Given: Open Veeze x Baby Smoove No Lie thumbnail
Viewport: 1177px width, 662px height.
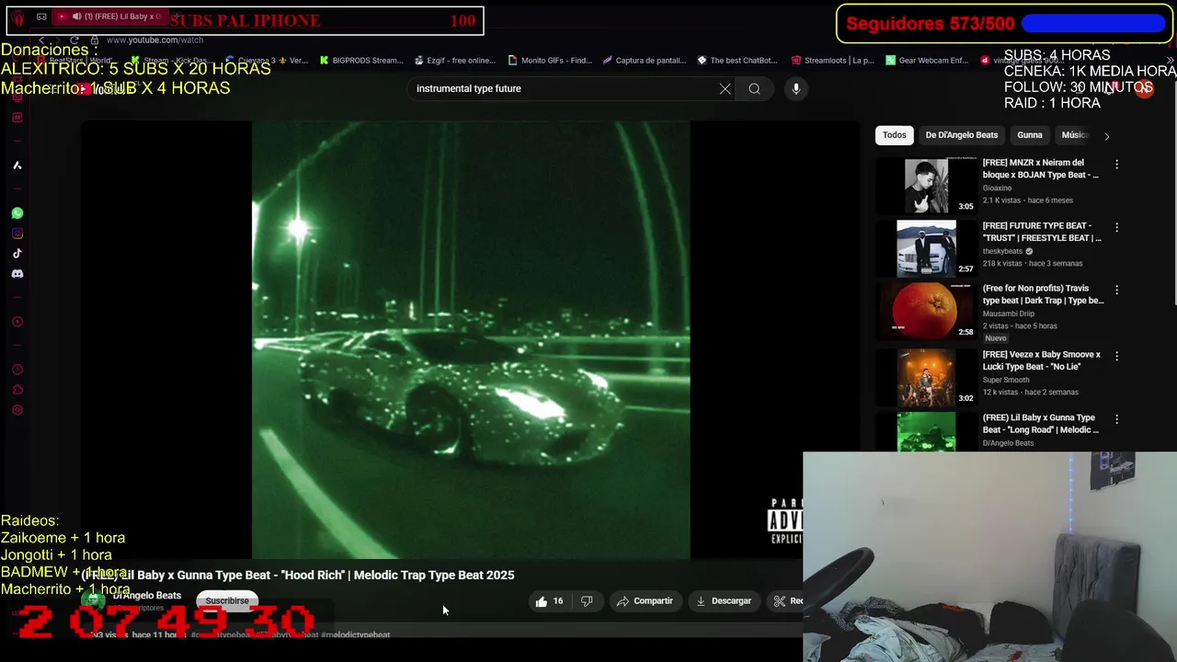Looking at the screenshot, I should pos(926,377).
